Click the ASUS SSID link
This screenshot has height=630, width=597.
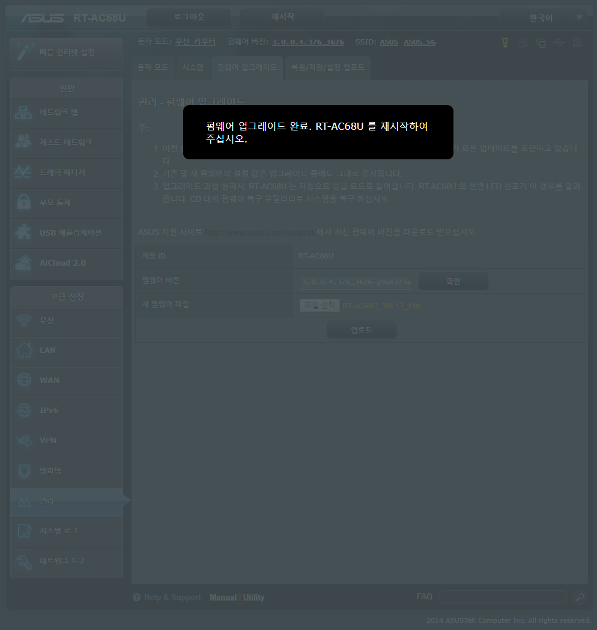[389, 42]
